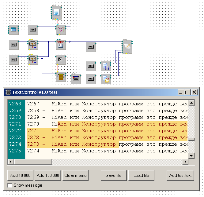This screenshot has height=197, width=204.
Task: Click text line starting with 7268
Action: coord(107,111)
